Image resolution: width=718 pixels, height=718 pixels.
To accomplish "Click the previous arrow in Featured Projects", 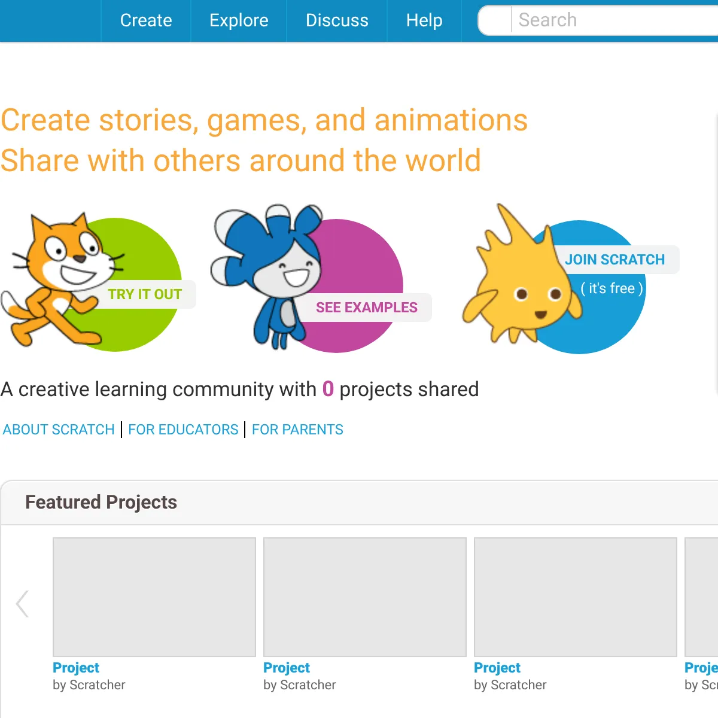I will pyautogui.click(x=23, y=603).
